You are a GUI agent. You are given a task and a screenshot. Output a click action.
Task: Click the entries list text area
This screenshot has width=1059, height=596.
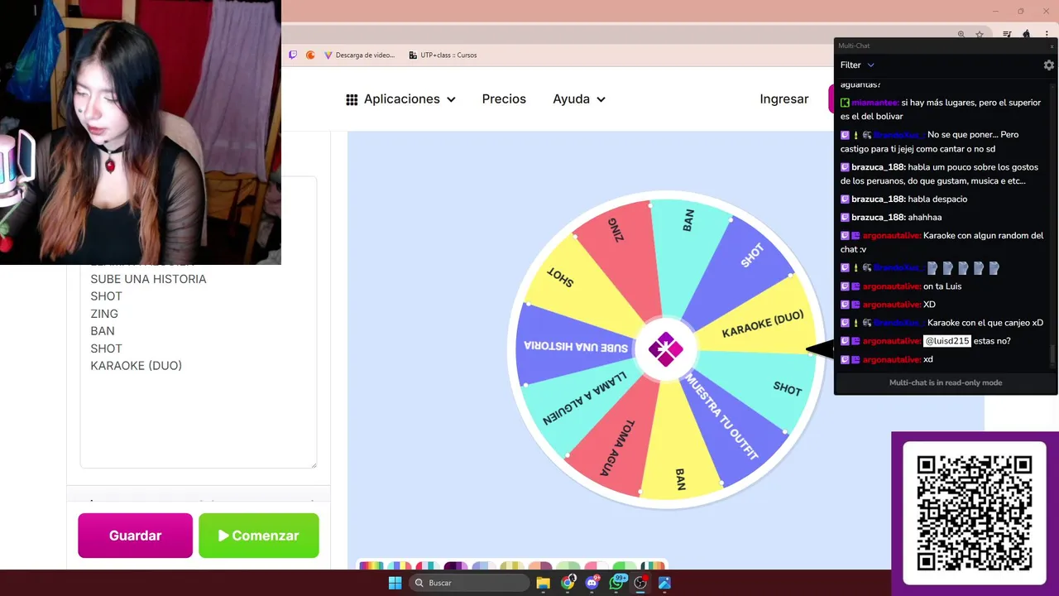199,323
